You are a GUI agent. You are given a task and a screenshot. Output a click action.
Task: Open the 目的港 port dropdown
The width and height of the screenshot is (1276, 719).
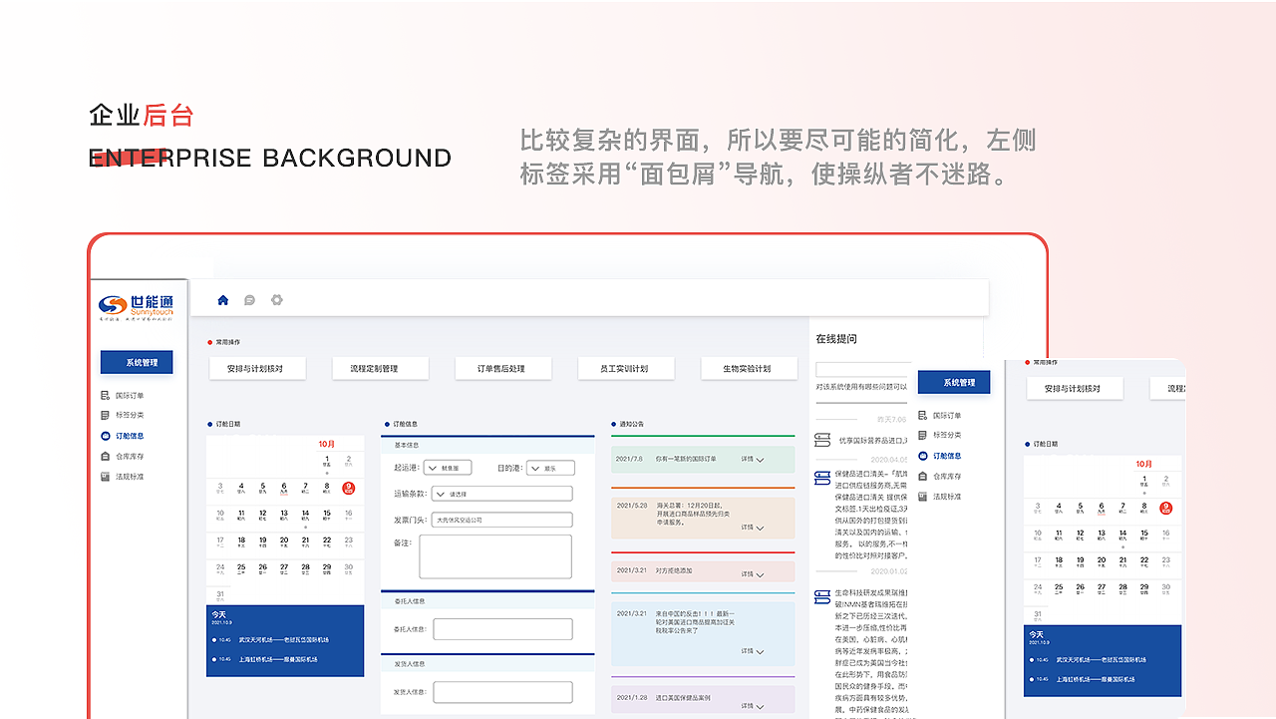[550, 468]
